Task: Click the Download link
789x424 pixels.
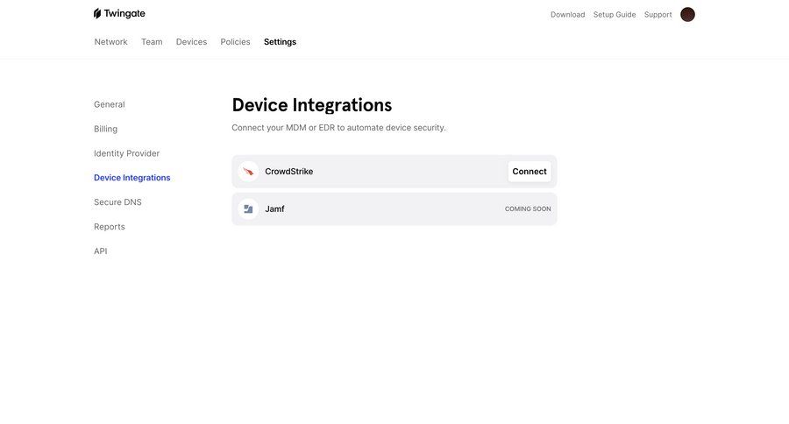Action: (567, 15)
